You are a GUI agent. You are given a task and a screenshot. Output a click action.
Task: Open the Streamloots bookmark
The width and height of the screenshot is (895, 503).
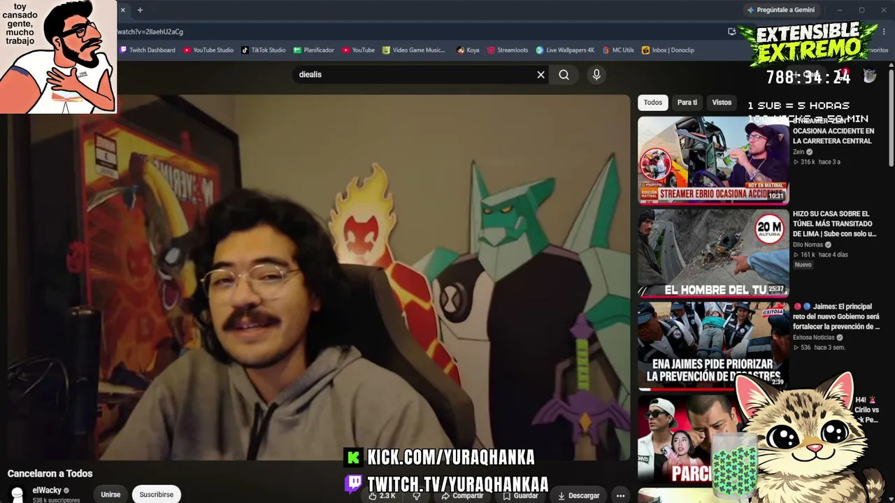coord(508,50)
